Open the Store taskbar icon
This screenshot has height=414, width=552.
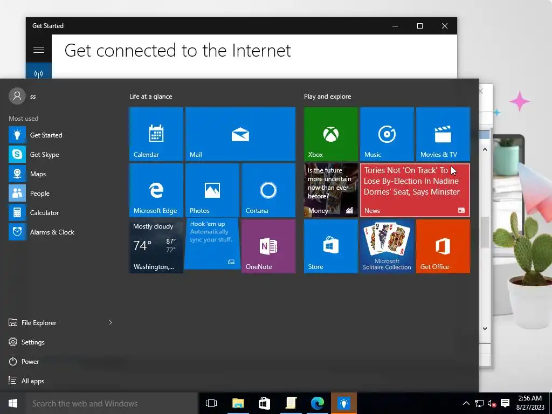264,403
